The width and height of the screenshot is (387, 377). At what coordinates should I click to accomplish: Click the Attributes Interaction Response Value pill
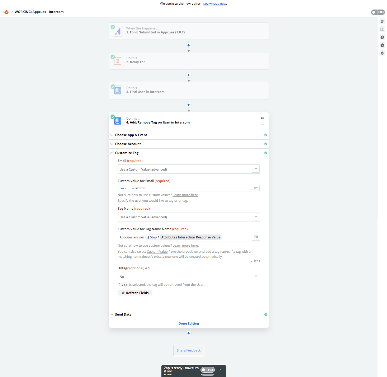point(184,237)
